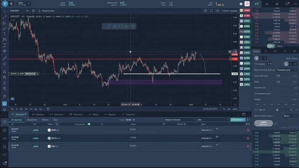Switch chart to fullscreen mode
299x168 pixels.
pyautogui.click(x=212, y=11)
